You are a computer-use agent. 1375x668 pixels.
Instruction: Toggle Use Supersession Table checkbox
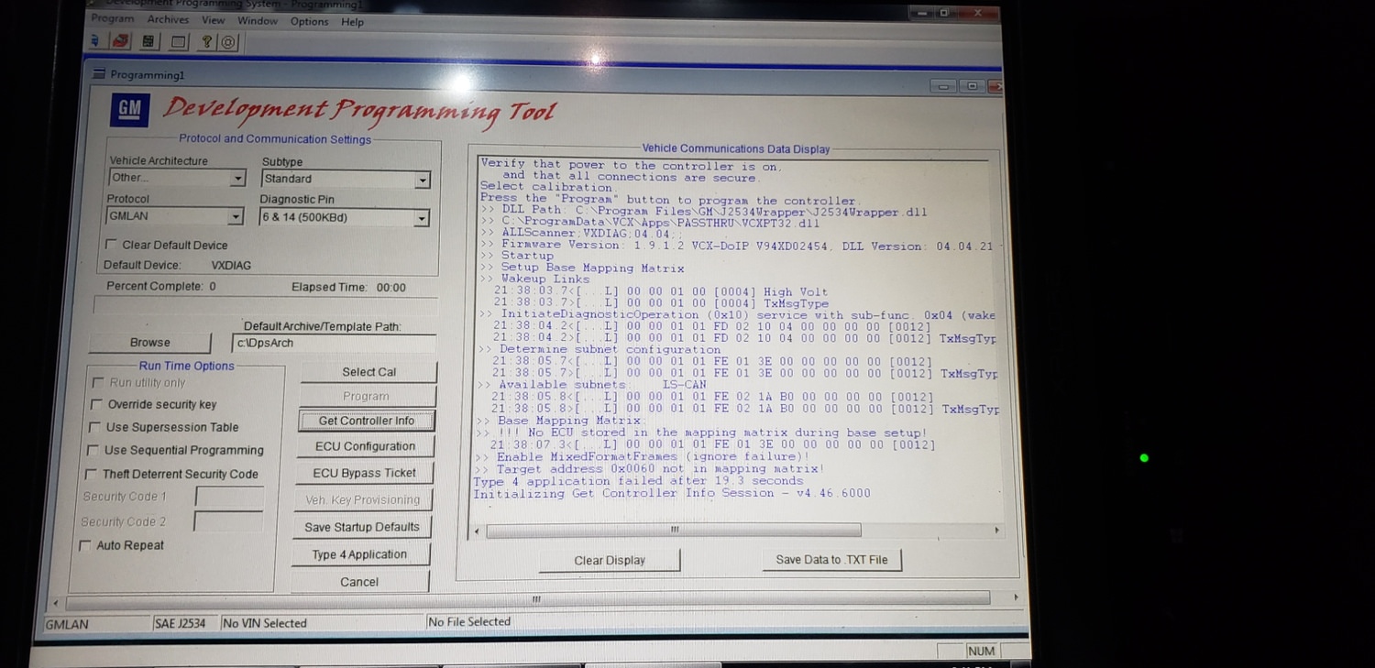click(x=93, y=427)
